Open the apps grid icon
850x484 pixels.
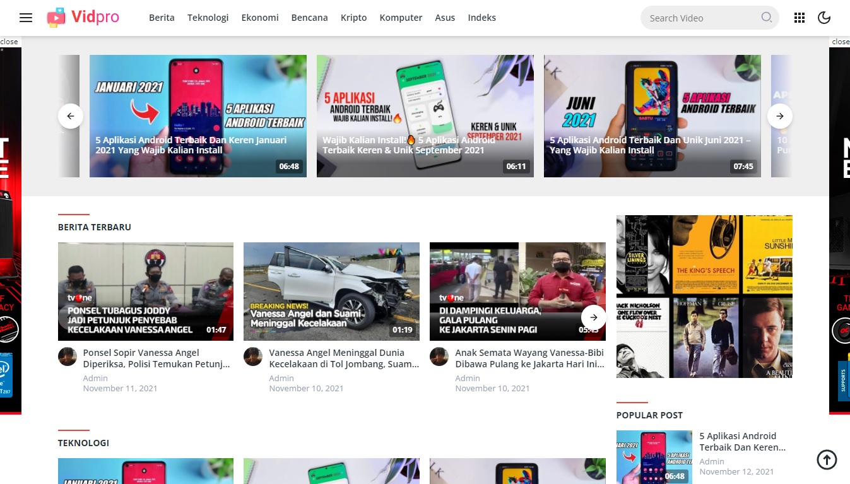pos(800,18)
